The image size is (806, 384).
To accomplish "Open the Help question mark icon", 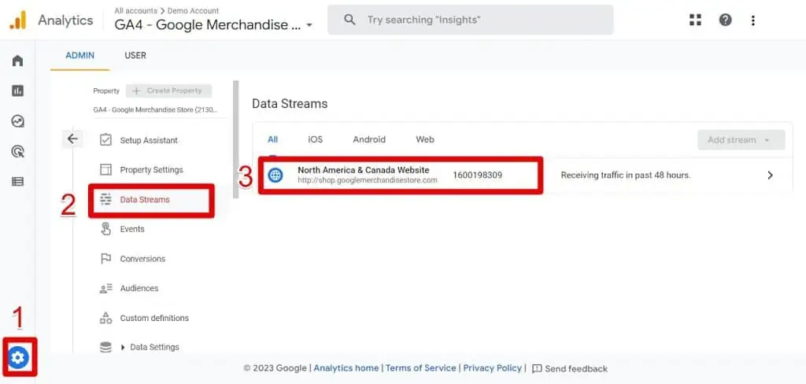I will pyautogui.click(x=725, y=20).
